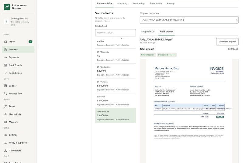245x163 pixels.
Task: Open the Traceability tab
Action: (x=156, y=3)
